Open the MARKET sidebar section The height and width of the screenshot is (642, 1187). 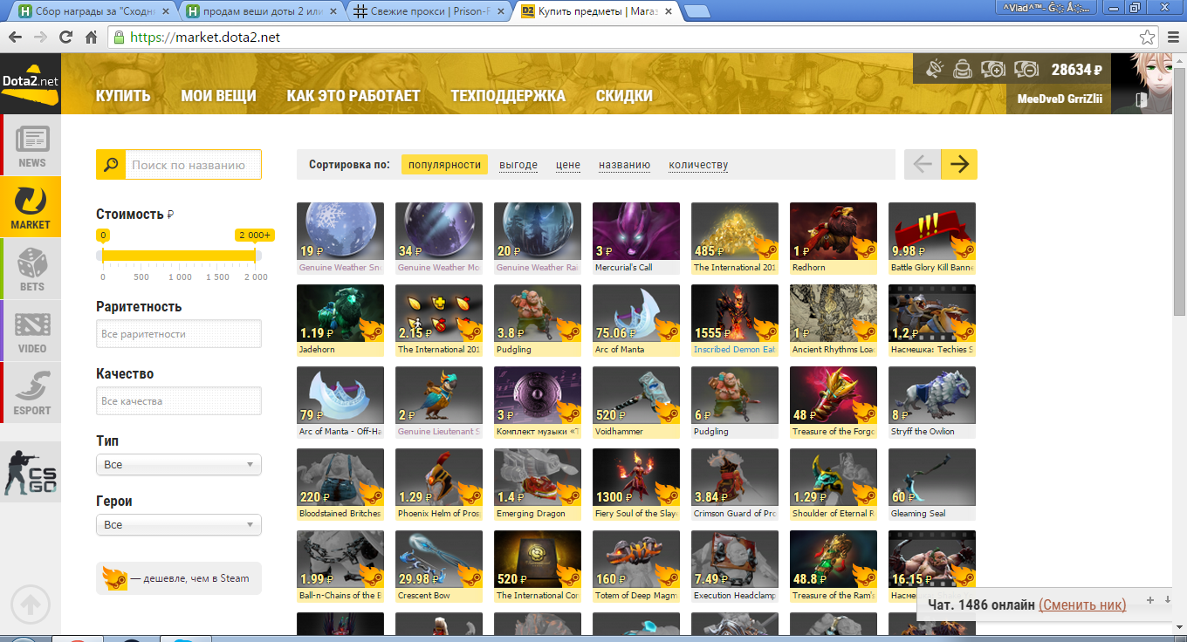click(x=31, y=207)
